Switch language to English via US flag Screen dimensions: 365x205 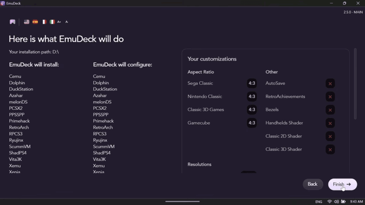[26, 21]
